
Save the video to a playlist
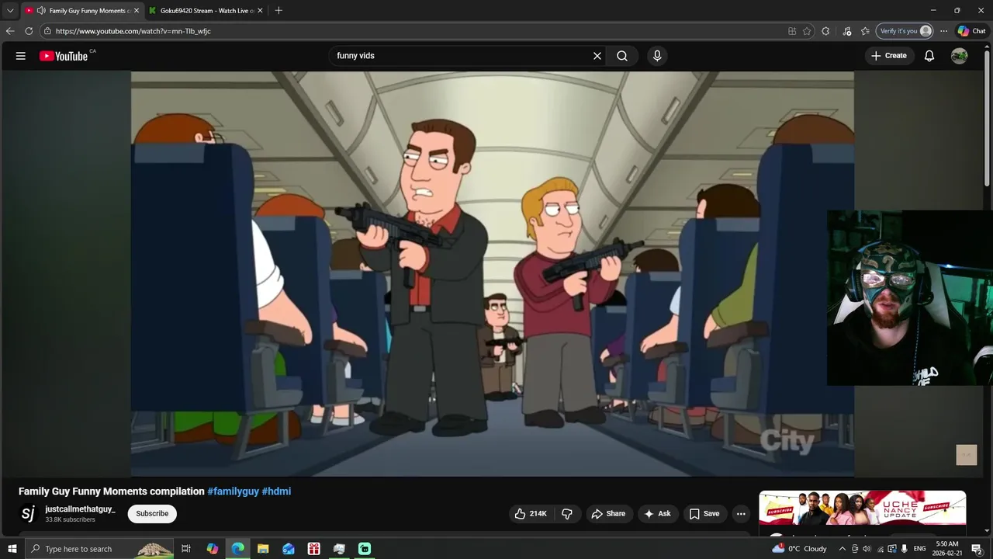[x=704, y=514]
